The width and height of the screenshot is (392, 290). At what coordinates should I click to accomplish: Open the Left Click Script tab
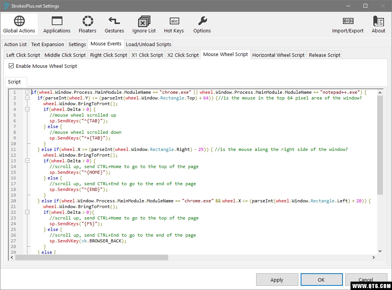(x=23, y=55)
